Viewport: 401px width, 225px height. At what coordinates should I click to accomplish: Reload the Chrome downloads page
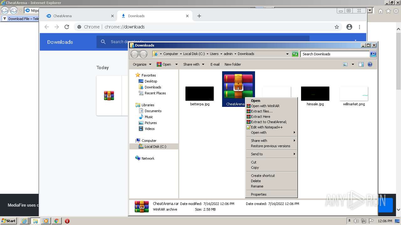pyautogui.click(x=67, y=27)
